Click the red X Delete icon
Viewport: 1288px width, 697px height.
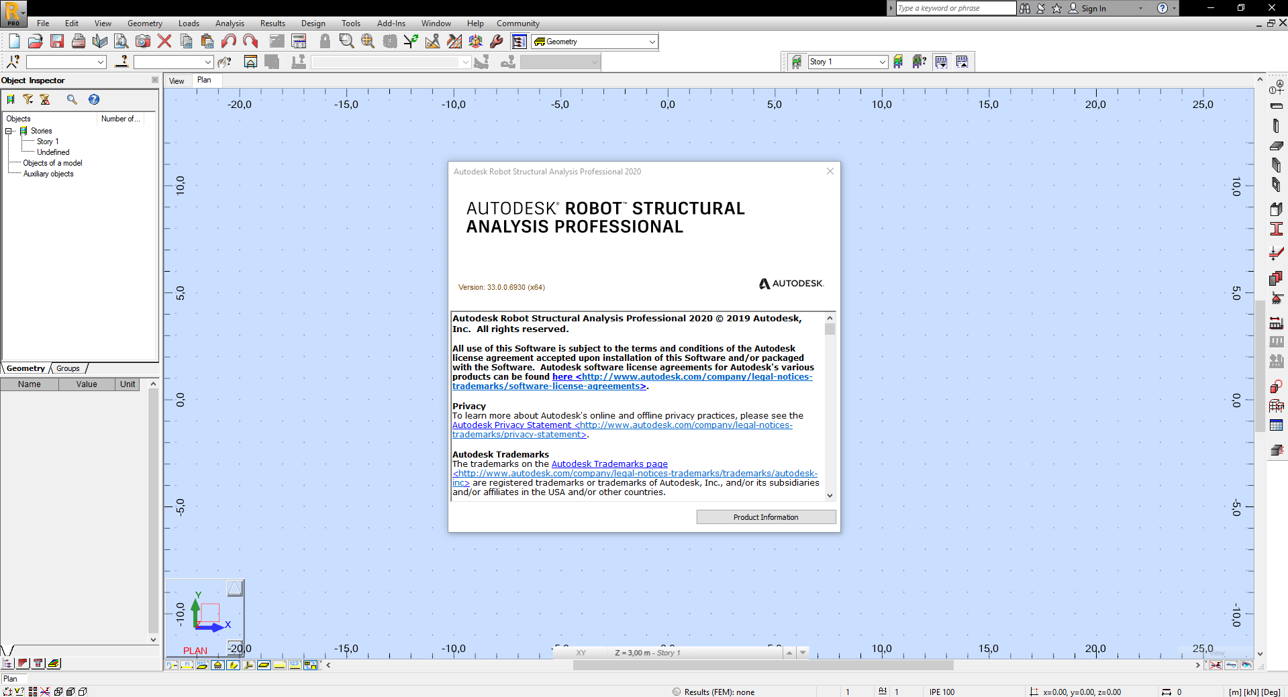coord(164,42)
